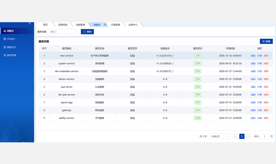Viewport: 276px width, 164px height.
Task: View details of dm-matedata-service
Action: tap(260, 71)
